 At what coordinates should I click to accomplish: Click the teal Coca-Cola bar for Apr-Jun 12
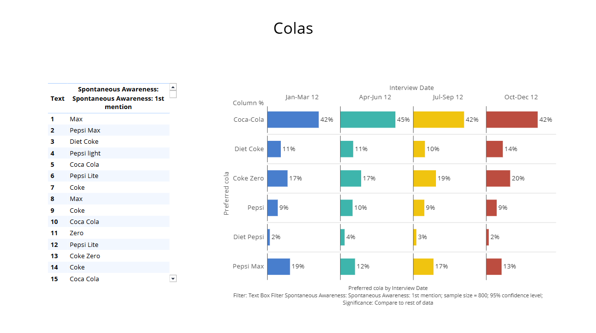pyautogui.click(x=367, y=120)
